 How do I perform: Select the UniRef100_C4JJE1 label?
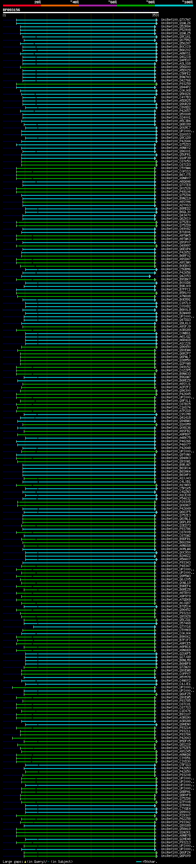[x=175, y=684]
